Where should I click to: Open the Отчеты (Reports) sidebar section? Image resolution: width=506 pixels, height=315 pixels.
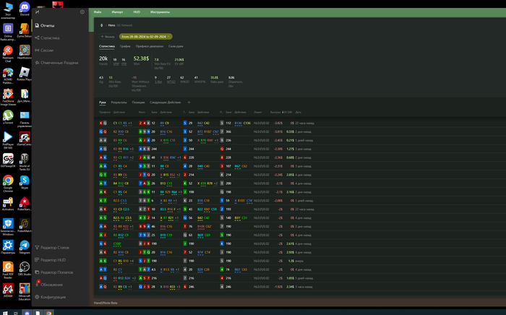point(47,25)
